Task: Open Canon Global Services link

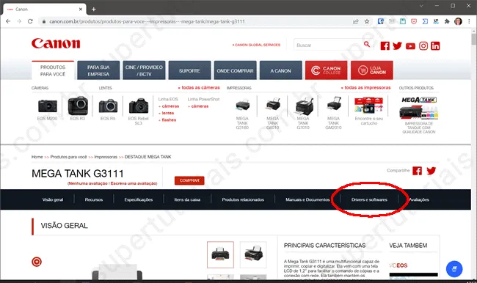Action: [x=256, y=45]
